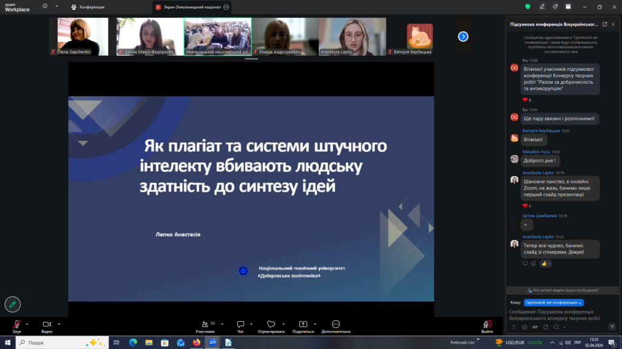
Task: Click the emoji icon in chat composer
Action: click(x=524, y=327)
